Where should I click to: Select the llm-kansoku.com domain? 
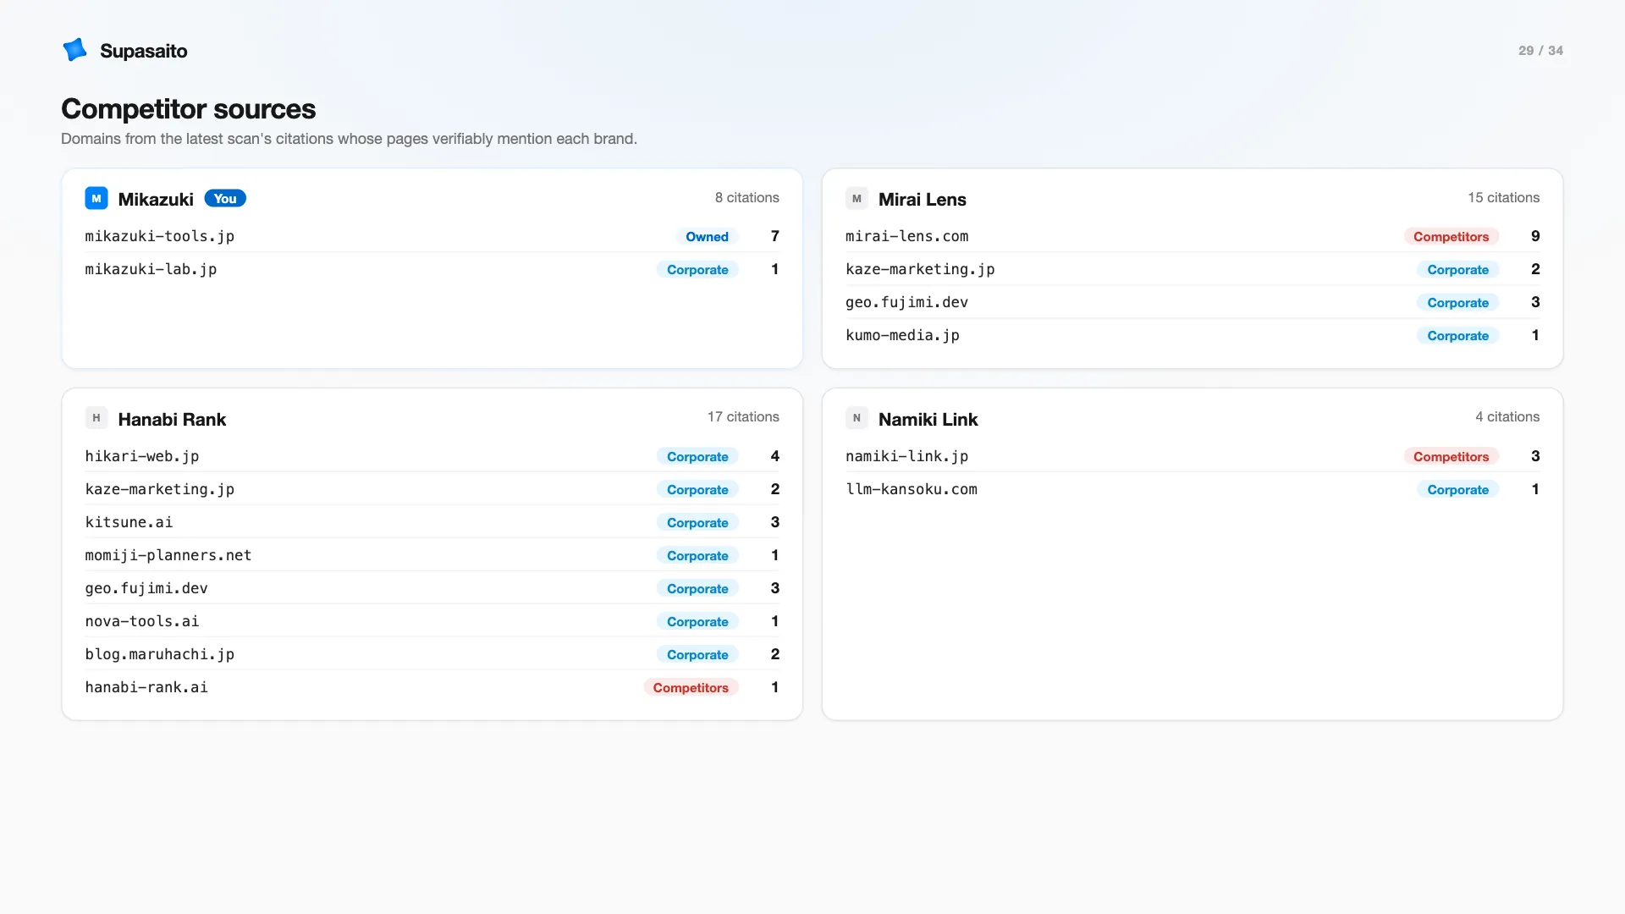(912, 489)
